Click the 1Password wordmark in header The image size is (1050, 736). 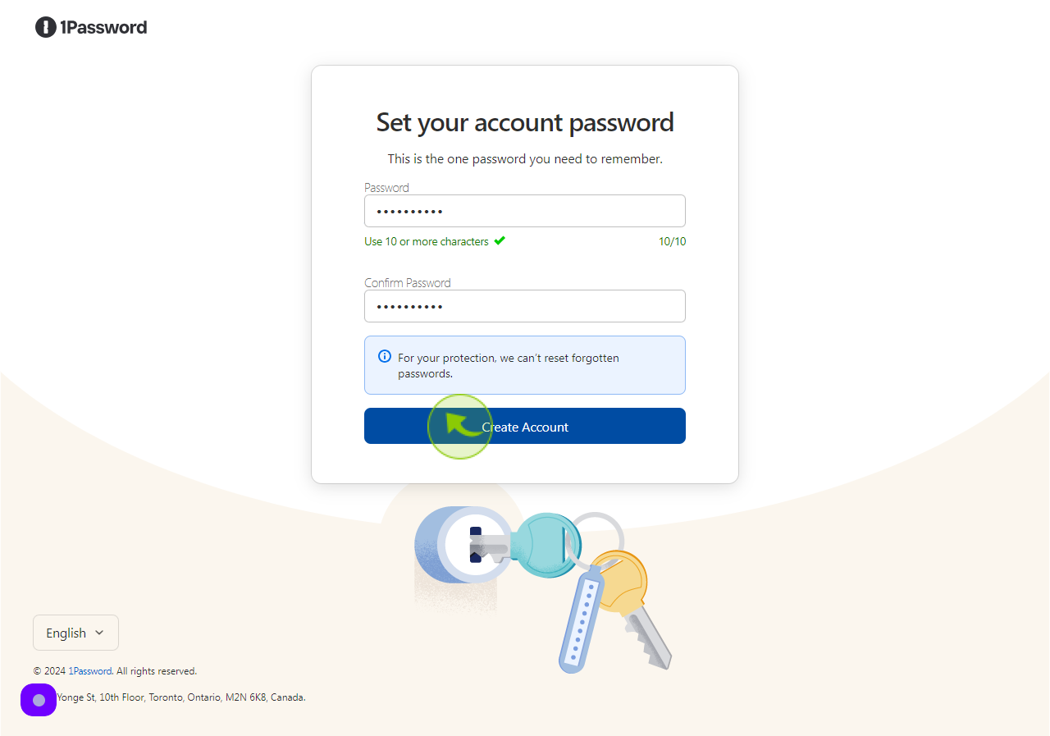pos(103,27)
